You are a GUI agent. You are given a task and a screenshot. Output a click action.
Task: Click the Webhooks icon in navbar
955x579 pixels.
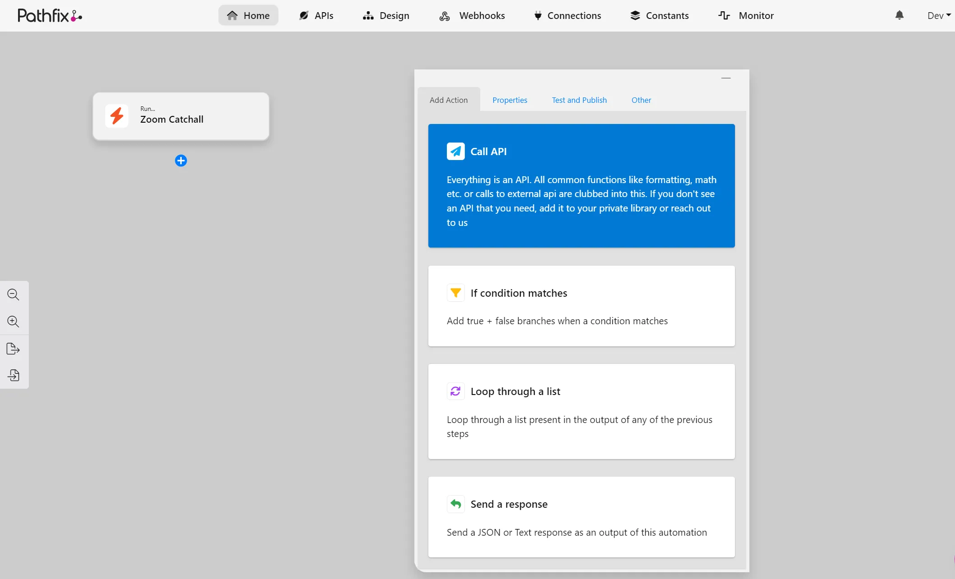(x=445, y=16)
